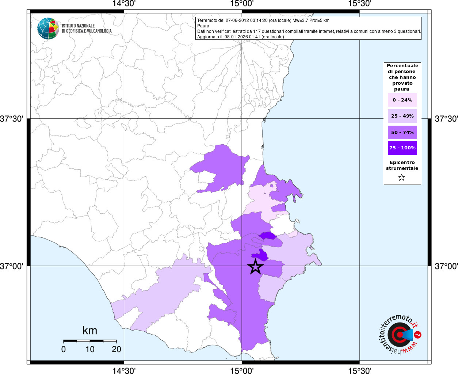Viewport: 458px width, 374px height.
Task: Click the right axis label 37°00'
Action: [x=446, y=266]
